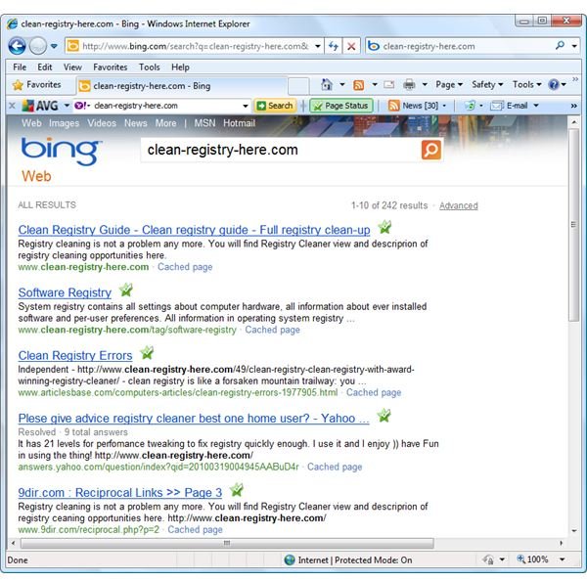Open the View menu
Viewport: 587px width, 580px height.
coord(72,67)
